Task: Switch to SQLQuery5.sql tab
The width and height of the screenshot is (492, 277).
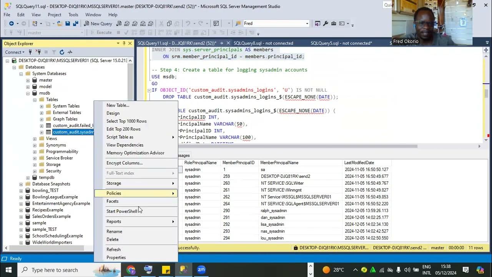Action: pos(341,43)
